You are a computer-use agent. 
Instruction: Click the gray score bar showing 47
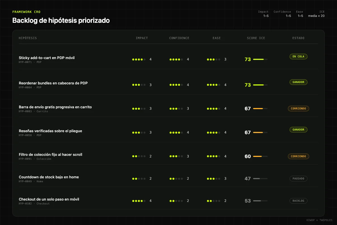point(260,179)
